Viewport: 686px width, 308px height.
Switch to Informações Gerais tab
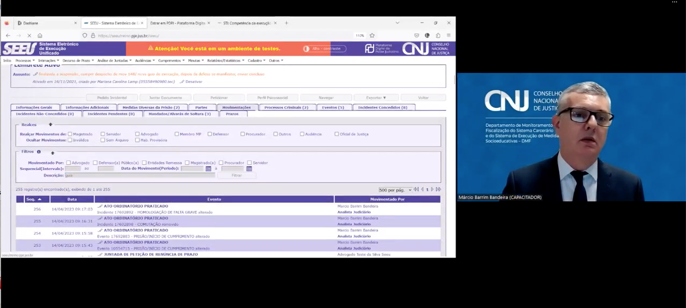[x=35, y=107]
